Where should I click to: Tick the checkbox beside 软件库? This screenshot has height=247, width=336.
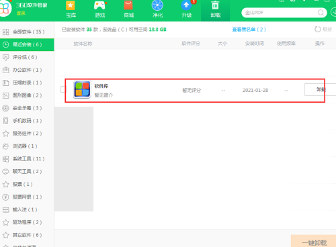[63, 89]
